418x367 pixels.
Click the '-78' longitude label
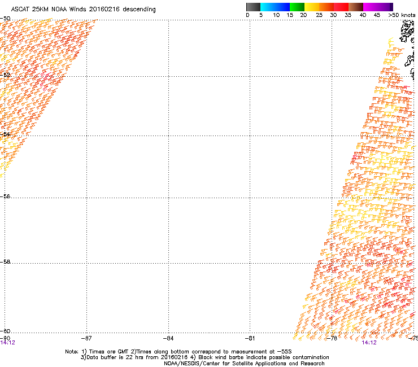click(x=332, y=338)
